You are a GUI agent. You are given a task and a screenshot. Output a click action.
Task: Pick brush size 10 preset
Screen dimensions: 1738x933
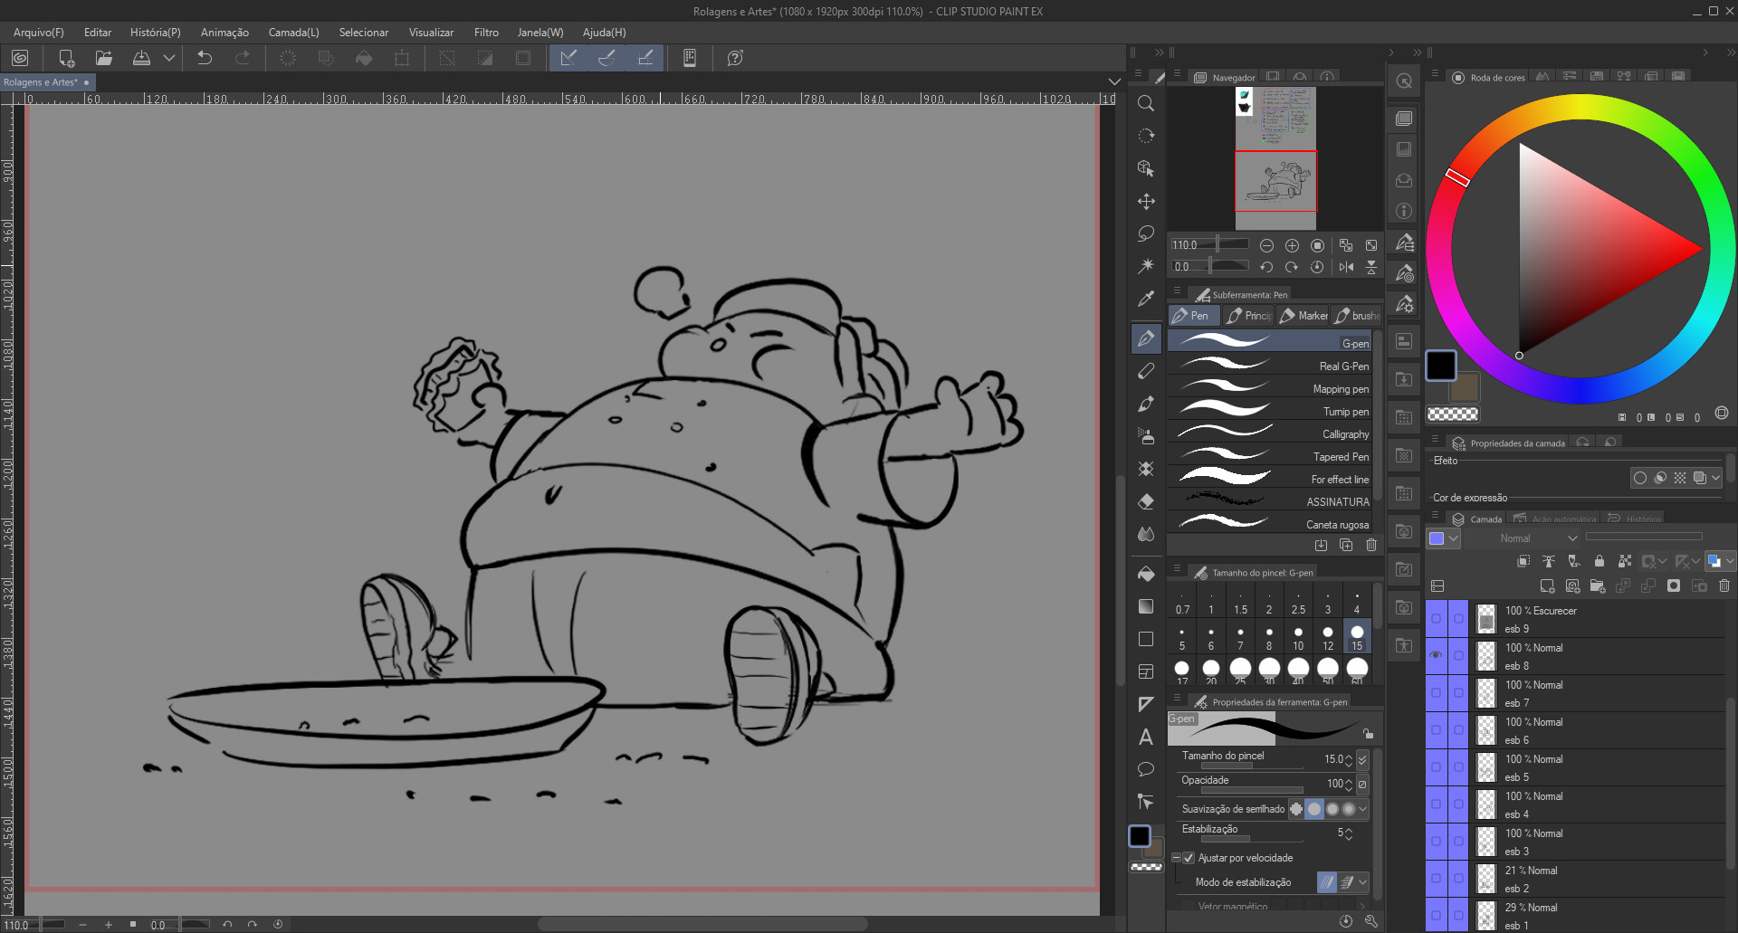[1298, 637]
